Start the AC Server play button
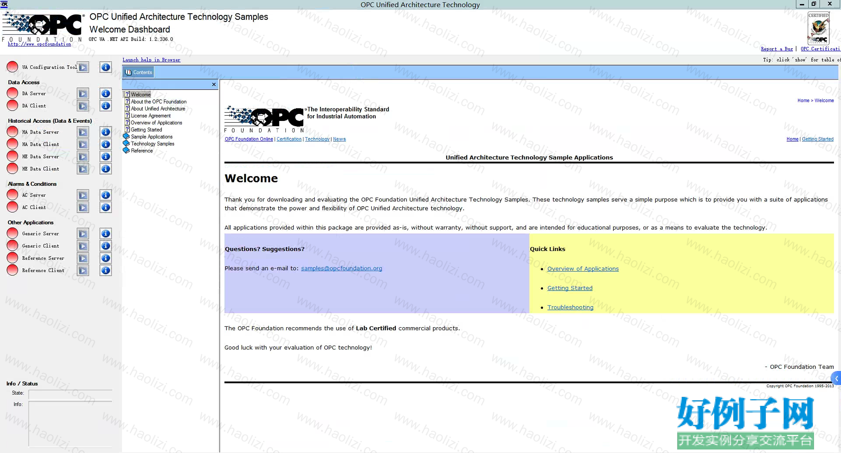 click(x=83, y=195)
